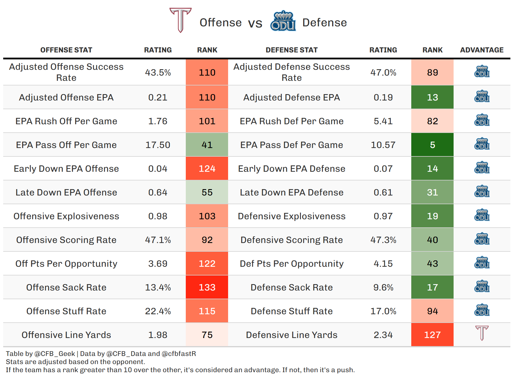The height and width of the screenshot is (380, 513).
Task: Click ODU advantage icon in EPA Pass row
Action: point(482,144)
